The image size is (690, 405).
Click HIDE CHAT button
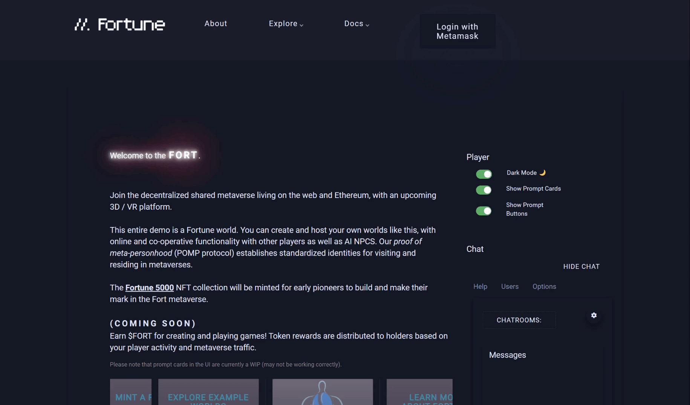click(x=581, y=267)
